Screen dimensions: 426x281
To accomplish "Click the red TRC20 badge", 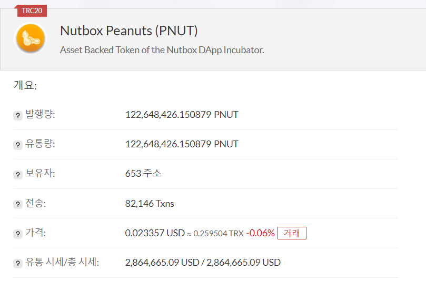I will [32, 11].
